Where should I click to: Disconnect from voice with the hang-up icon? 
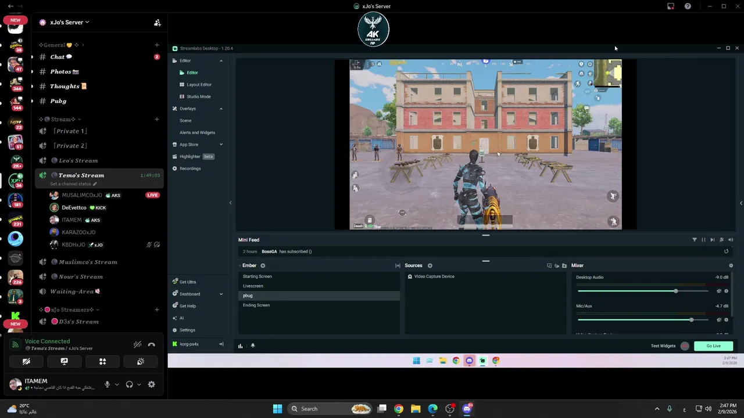pyautogui.click(x=152, y=345)
